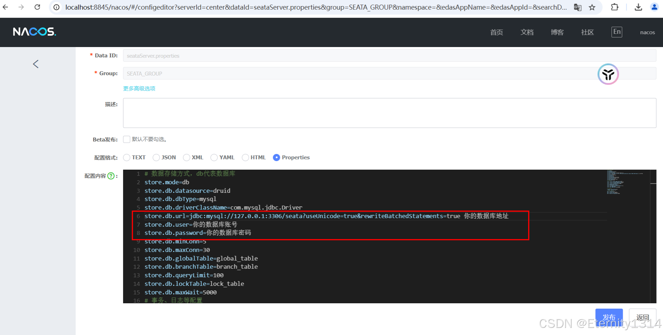This screenshot has height=335, width=663.
Task: Open the translate page icon
Action: (577, 7)
